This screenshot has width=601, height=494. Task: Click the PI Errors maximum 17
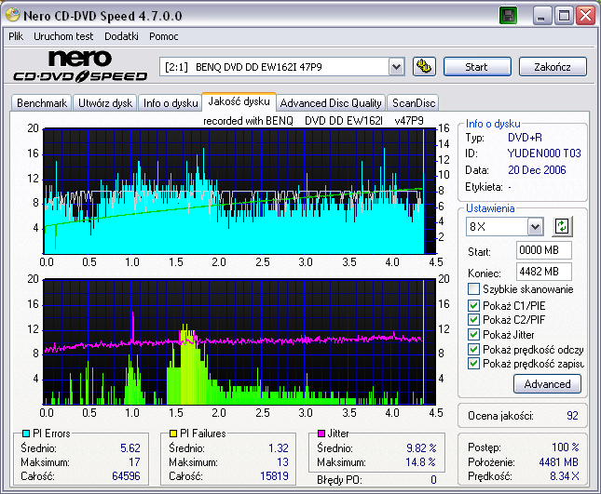coord(134,462)
